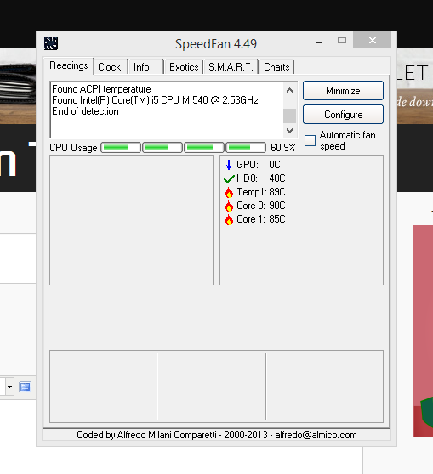Click the blue down-arrow icon beside GPU
Screen dimensions: 433x474
point(229,165)
